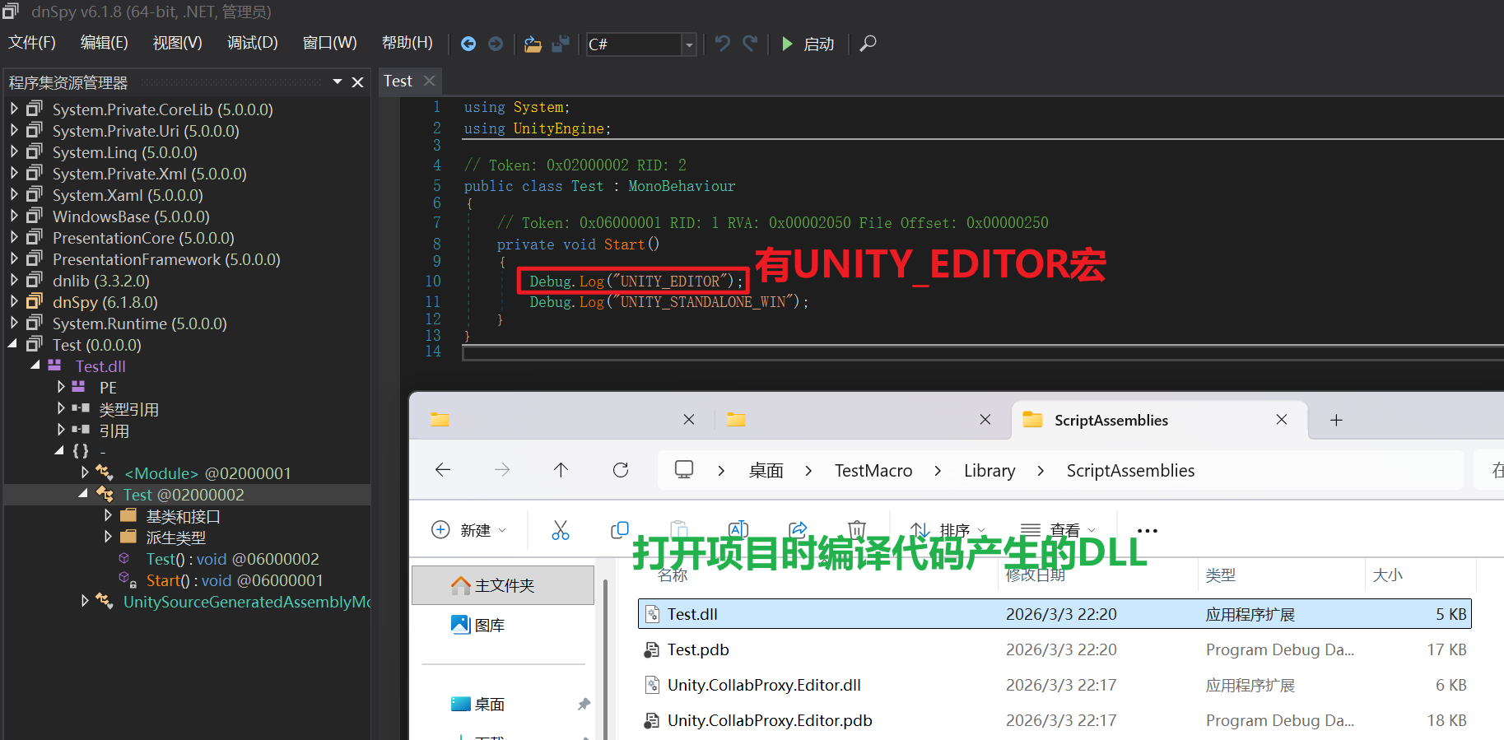Click the open file icon in dnSpy toolbar
The height and width of the screenshot is (740, 1504).
[533, 44]
